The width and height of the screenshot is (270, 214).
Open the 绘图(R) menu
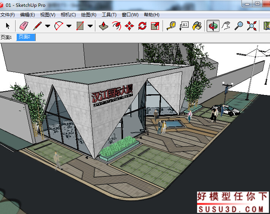(x=89, y=15)
